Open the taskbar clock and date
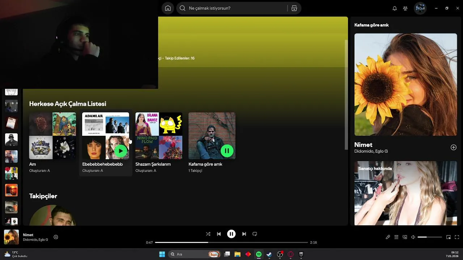 (452, 254)
